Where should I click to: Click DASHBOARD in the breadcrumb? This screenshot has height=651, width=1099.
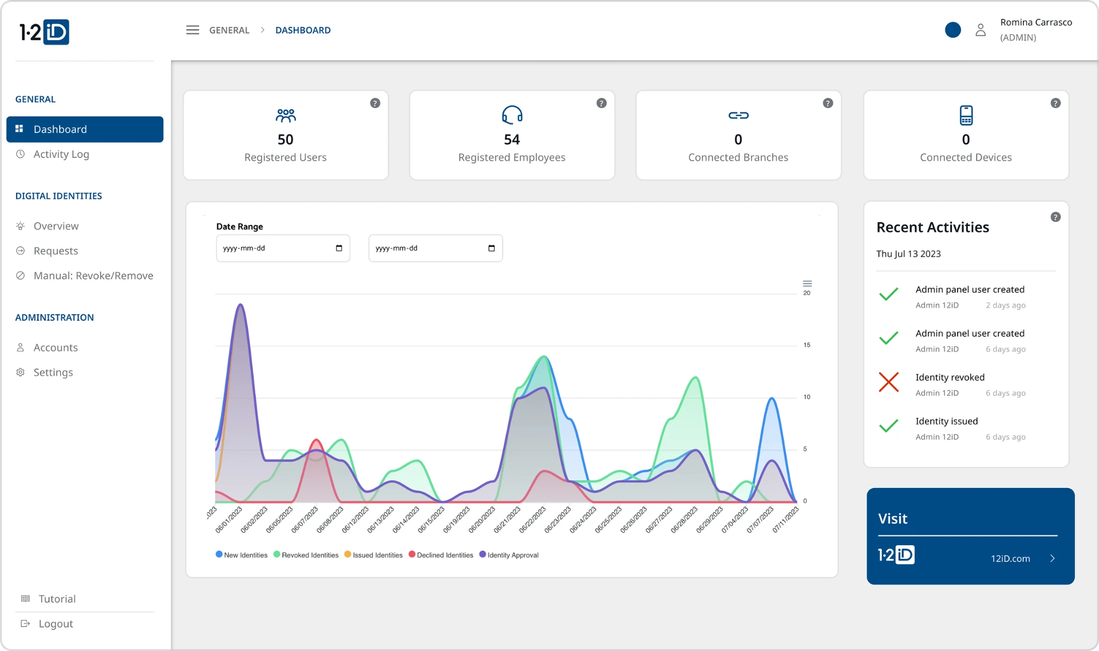[x=303, y=30]
